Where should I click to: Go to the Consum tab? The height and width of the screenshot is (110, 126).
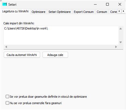102,12
